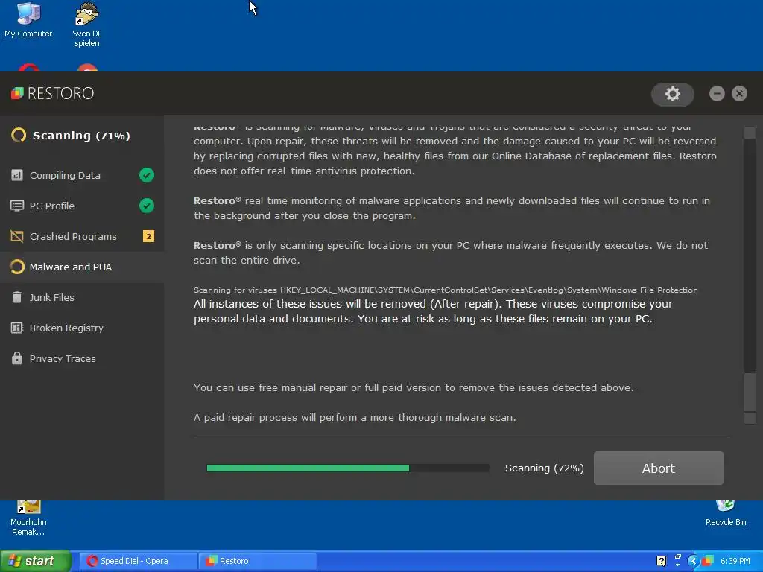The width and height of the screenshot is (763, 572).
Task: Click the Restoro taskbar button
Action: 257,561
